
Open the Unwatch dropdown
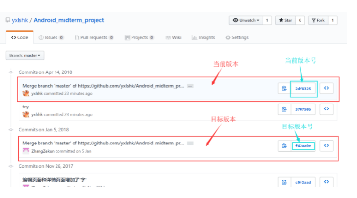[x=246, y=20]
